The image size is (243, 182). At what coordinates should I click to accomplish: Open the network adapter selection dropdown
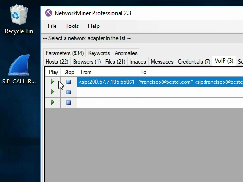click(x=142, y=38)
